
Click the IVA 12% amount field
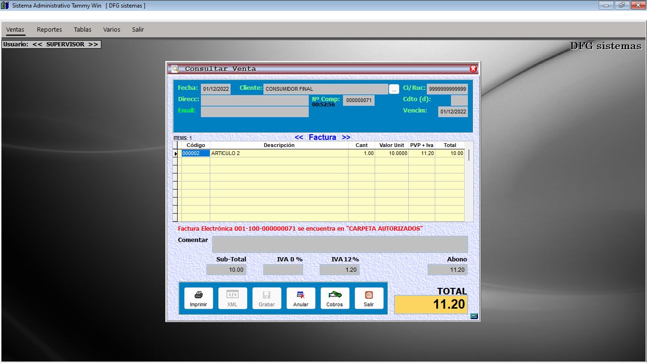click(340, 270)
